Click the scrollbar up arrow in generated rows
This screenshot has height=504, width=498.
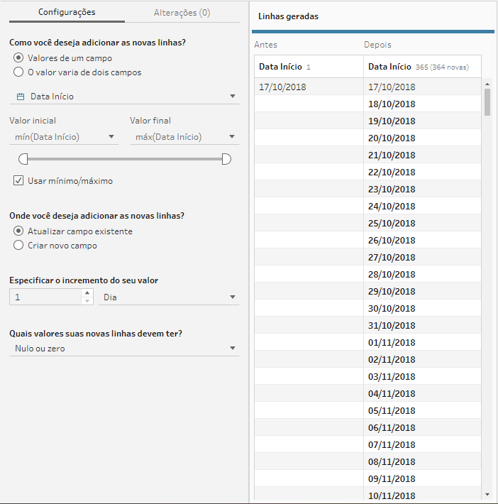487,84
